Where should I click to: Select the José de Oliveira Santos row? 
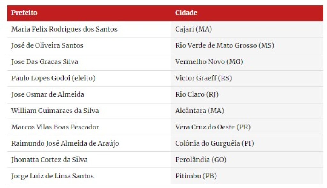point(165,46)
